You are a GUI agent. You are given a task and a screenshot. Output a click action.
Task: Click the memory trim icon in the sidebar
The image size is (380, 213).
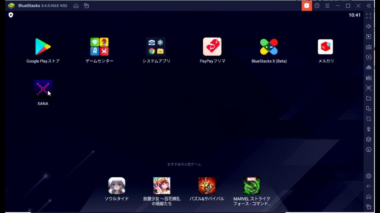369,67
